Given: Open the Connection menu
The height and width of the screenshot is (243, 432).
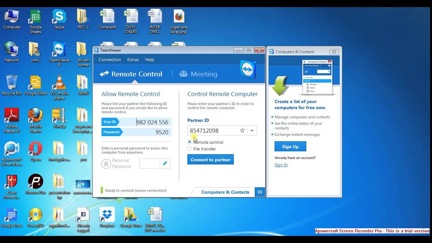Looking at the screenshot, I should pos(110,60).
